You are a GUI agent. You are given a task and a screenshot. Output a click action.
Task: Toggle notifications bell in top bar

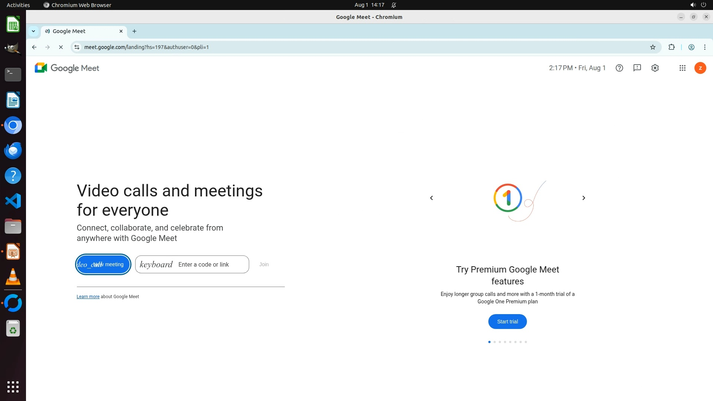coord(394,5)
